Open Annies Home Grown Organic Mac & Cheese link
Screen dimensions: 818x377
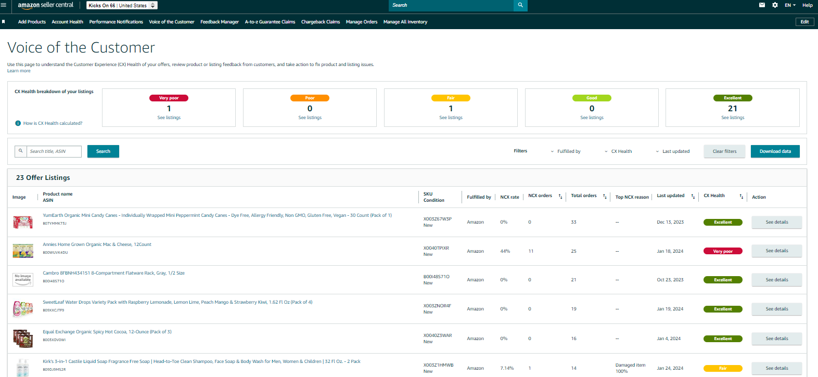click(x=97, y=244)
